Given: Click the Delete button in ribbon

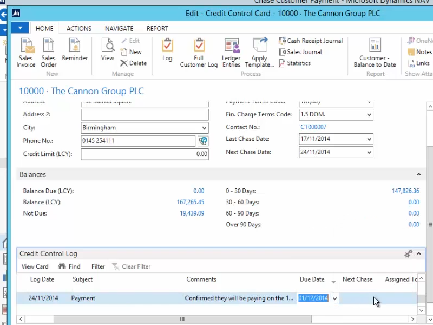Looking at the screenshot, I should (x=134, y=63).
